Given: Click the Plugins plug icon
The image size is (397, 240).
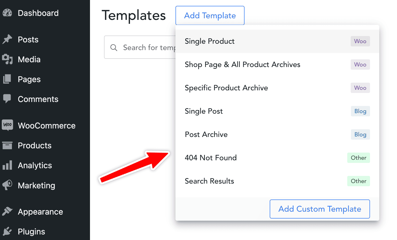Looking at the screenshot, I should 7,231.
